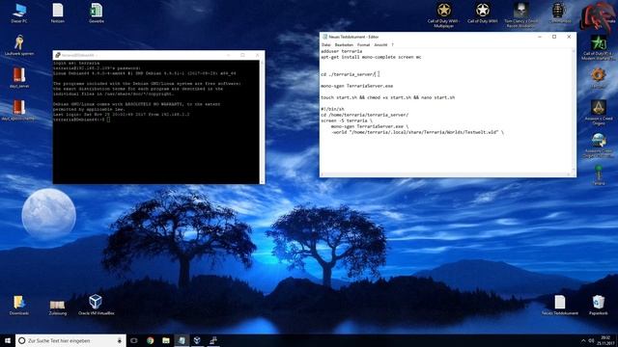The height and width of the screenshot is (347, 618).
Task: Select the Call of Duty WWII shortcut
Action: pos(483,13)
